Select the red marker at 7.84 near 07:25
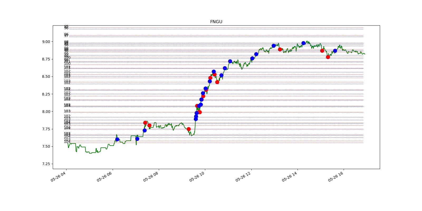422x211 pixels. pos(145,123)
